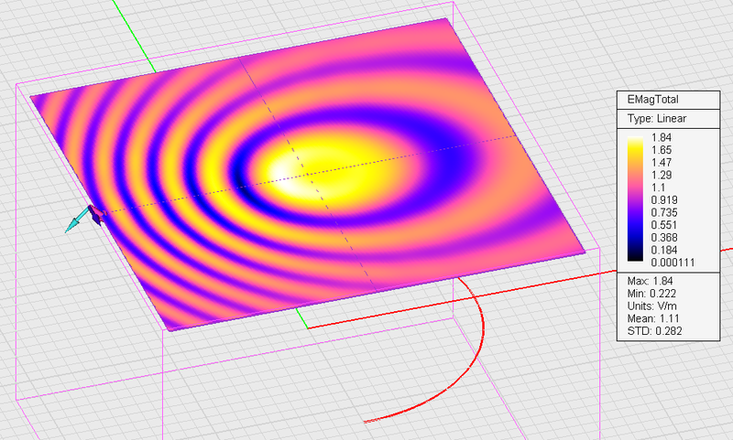733x440 pixels.
Task: Click the legend color gradient bar
Action: [x=635, y=199]
